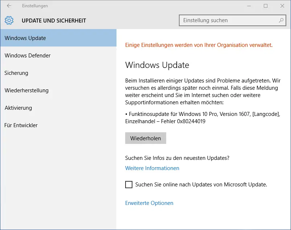Click the search magnifier icon
Viewport: 291px width, 230px height.
281,20
